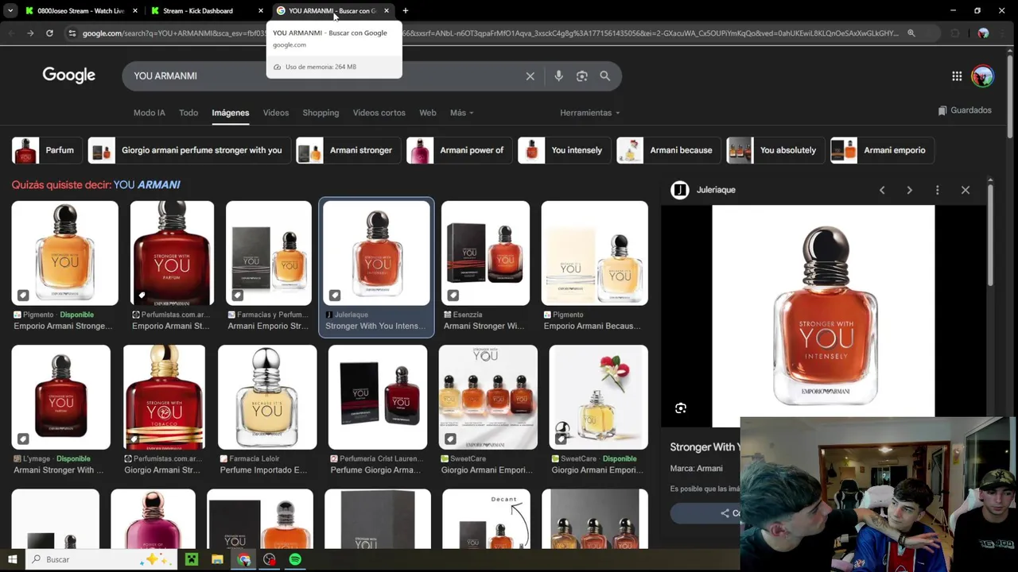Select the You absolutely chip
This screenshot has height=572, width=1018.
tap(774, 150)
